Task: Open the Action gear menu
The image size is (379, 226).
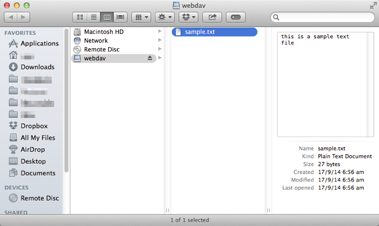Action: click(165, 17)
